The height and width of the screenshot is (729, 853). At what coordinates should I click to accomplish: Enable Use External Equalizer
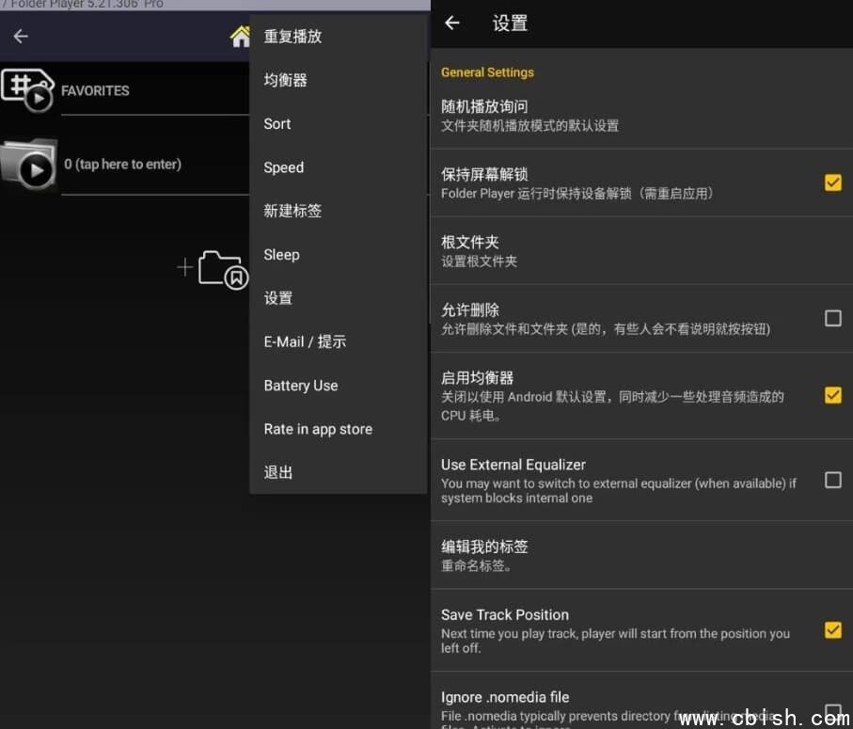click(x=832, y=480)
